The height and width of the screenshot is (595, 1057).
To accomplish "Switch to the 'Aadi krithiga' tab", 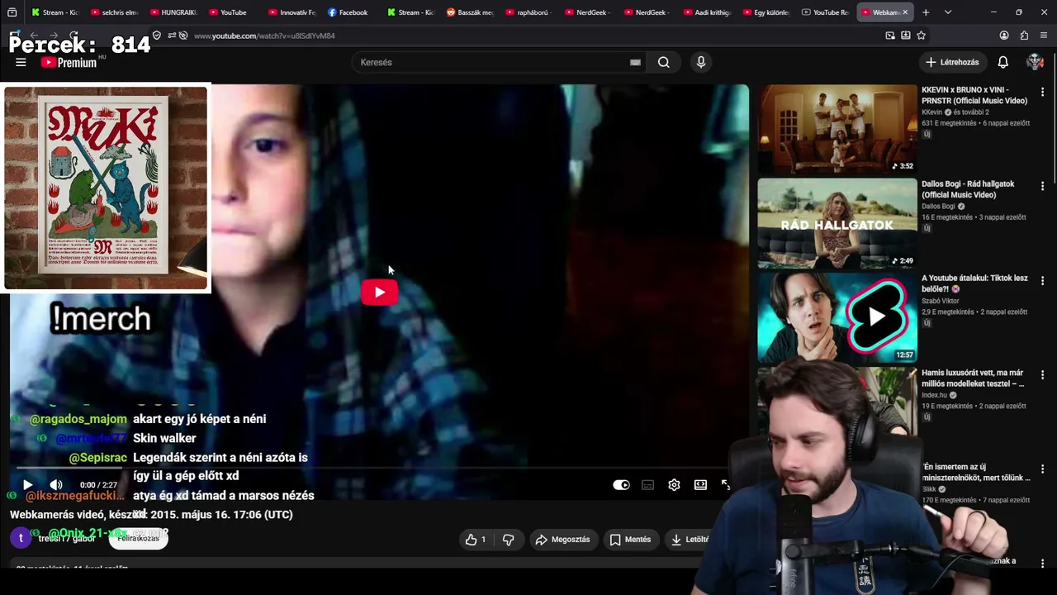I will tap(708, 12).
